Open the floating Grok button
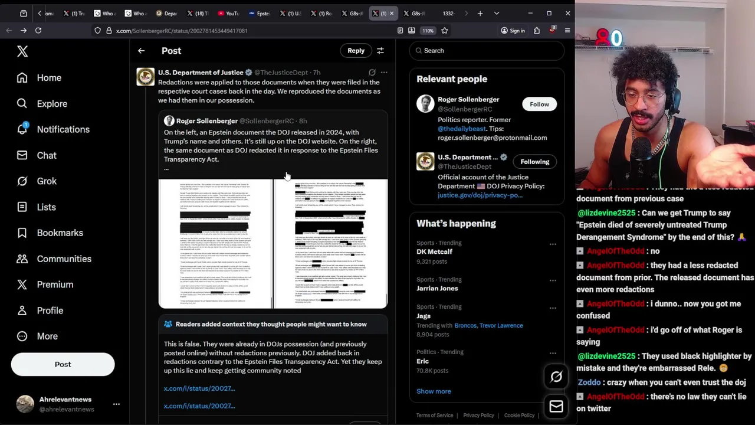The width and height of the screenshot is (755, 425). tap(556, 377)
